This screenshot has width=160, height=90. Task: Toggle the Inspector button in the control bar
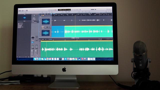point(20,10)
